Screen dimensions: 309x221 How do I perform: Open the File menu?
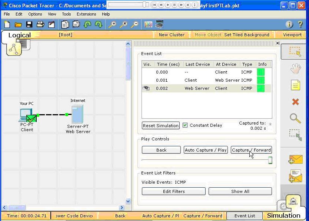[7, 14]
